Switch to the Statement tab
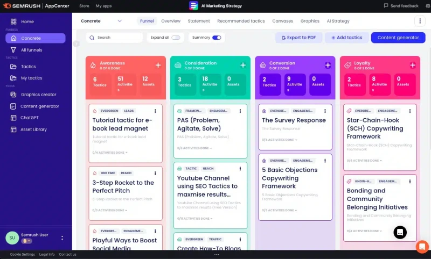This screenshot has height=259, width=431. (199, 21)
